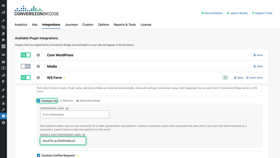Open settings gear for WS Form

(38, 78)
